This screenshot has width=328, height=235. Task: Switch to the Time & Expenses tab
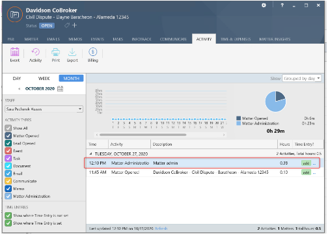point(236,39)
